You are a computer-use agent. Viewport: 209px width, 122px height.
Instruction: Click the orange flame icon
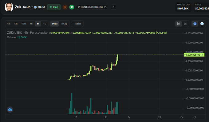(x=65, y=7)
